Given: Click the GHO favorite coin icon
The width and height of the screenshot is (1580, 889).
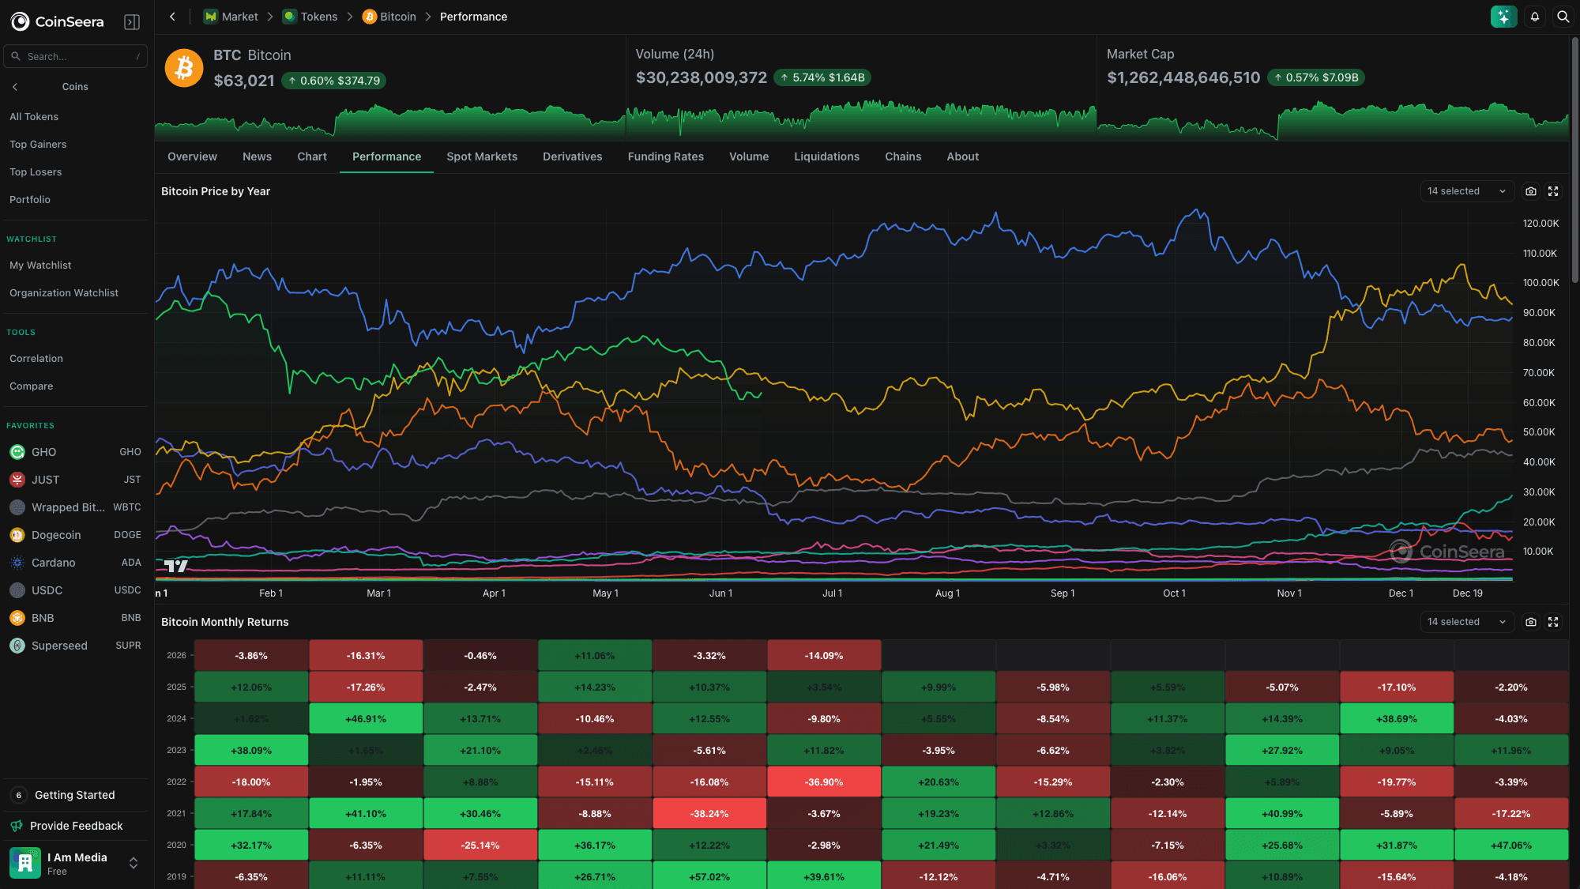Looking at the screenshot, I should 17,452.
